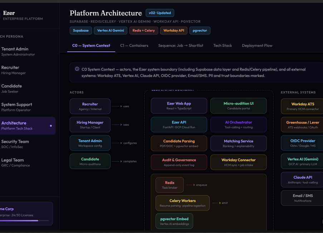
Task: Choose the Security Team persona
Action: point(28,144)
